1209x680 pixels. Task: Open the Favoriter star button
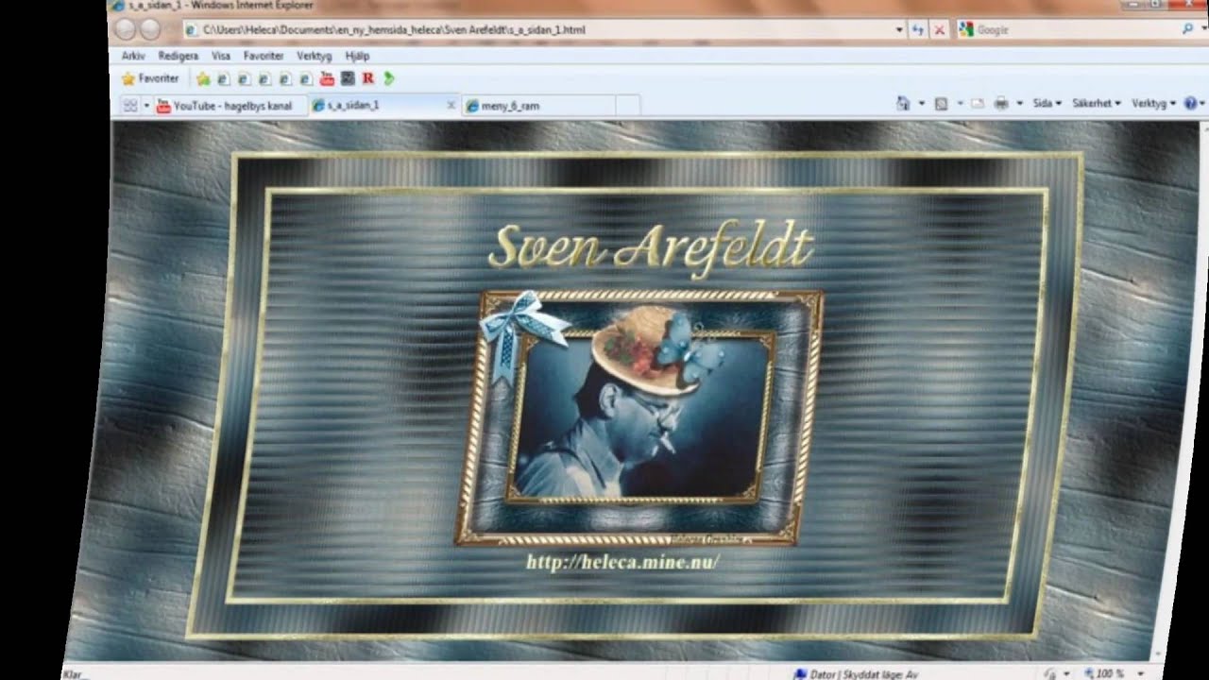tap(150, 78)
